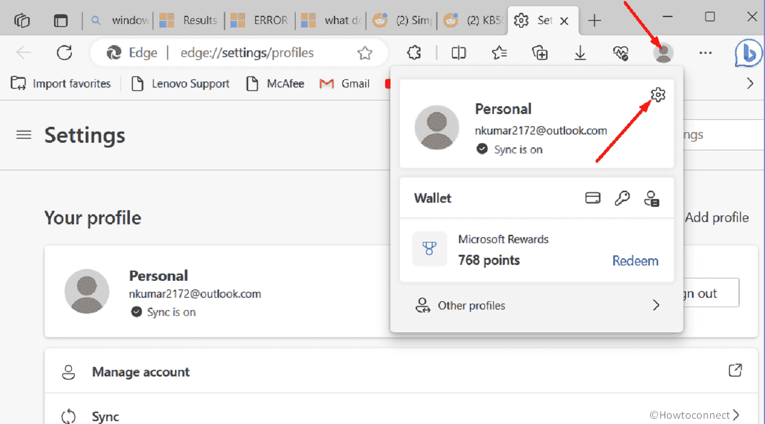
Task: Open Gmail bookmark
Action: click(x=344, y=83)
